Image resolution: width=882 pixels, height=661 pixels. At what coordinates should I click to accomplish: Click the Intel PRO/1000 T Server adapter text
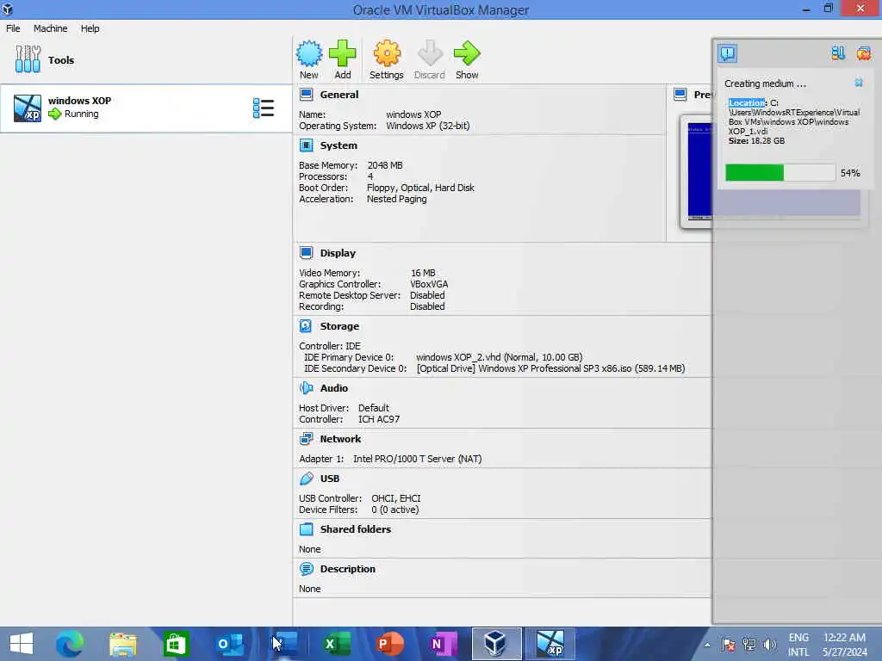coord(418,459)
